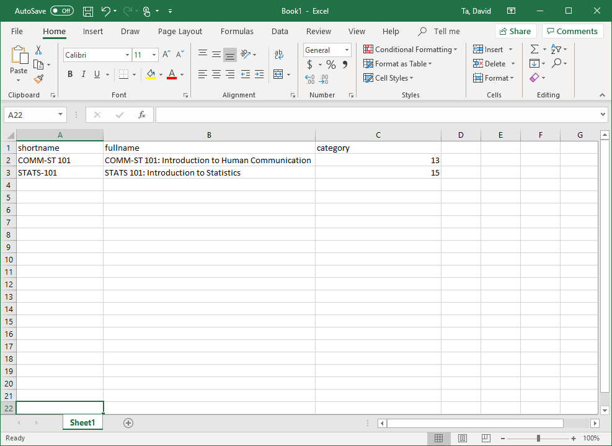Apply the red Font Color button

172,74
